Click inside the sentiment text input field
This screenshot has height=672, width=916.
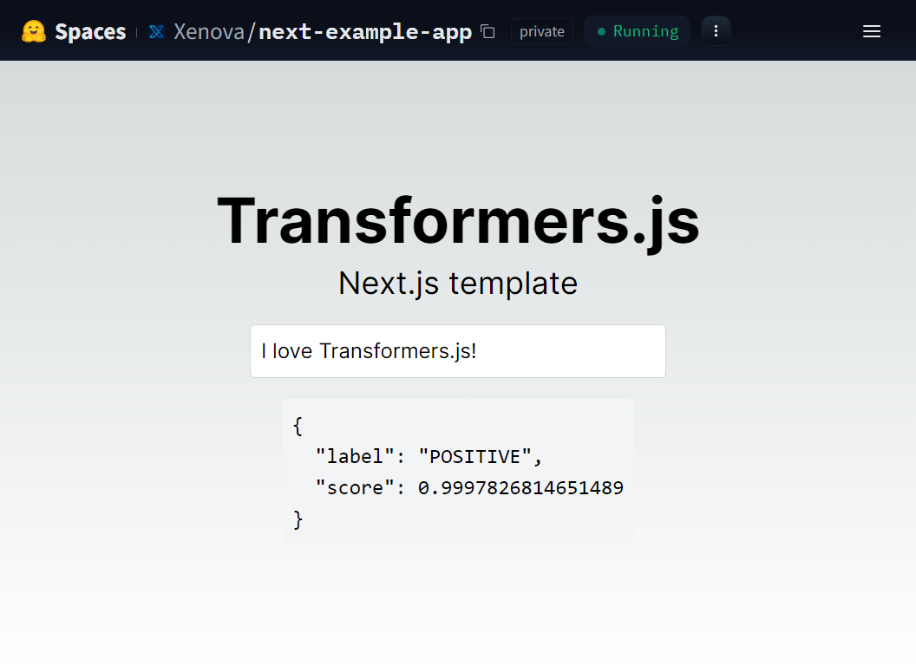tap(457, 350)
